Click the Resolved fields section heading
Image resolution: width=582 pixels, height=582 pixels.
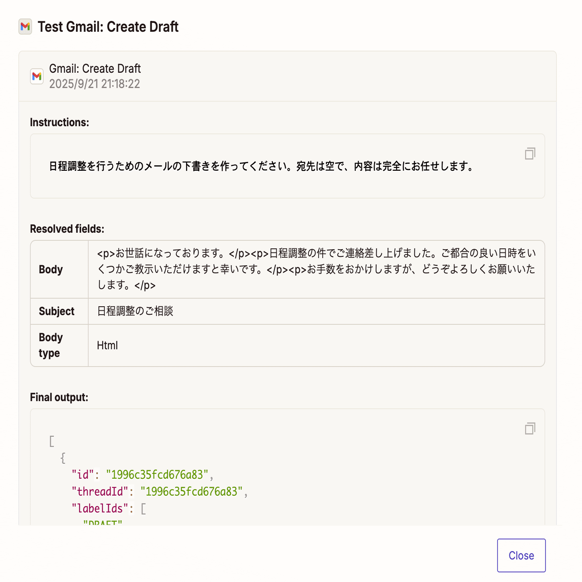point(67,228)
